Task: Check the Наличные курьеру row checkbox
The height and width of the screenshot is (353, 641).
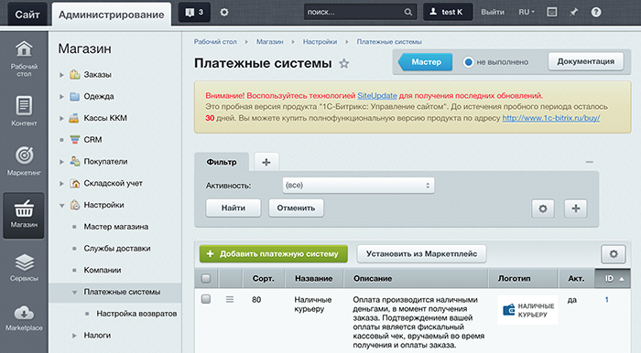Action: [x=206, y=299]
